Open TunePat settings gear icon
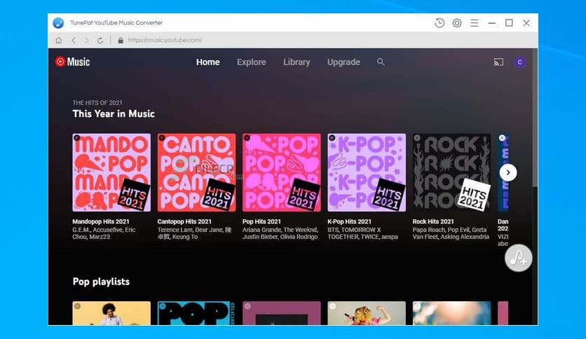 pos(457,23)
